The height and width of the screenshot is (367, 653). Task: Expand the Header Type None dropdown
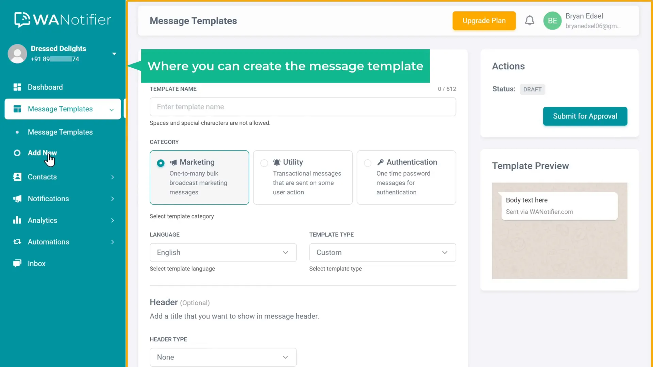(223, 357)
